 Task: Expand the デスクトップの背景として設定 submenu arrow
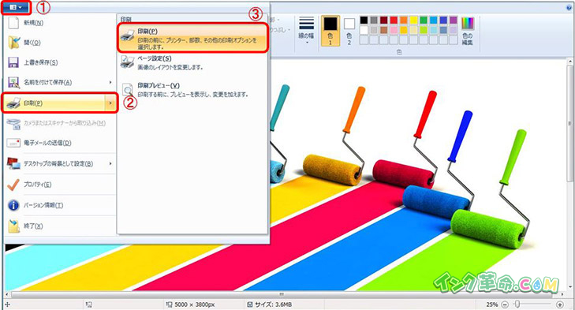tap(110, 163)
